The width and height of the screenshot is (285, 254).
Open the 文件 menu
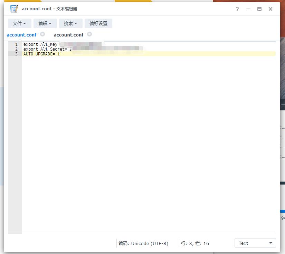pos(19,23)
